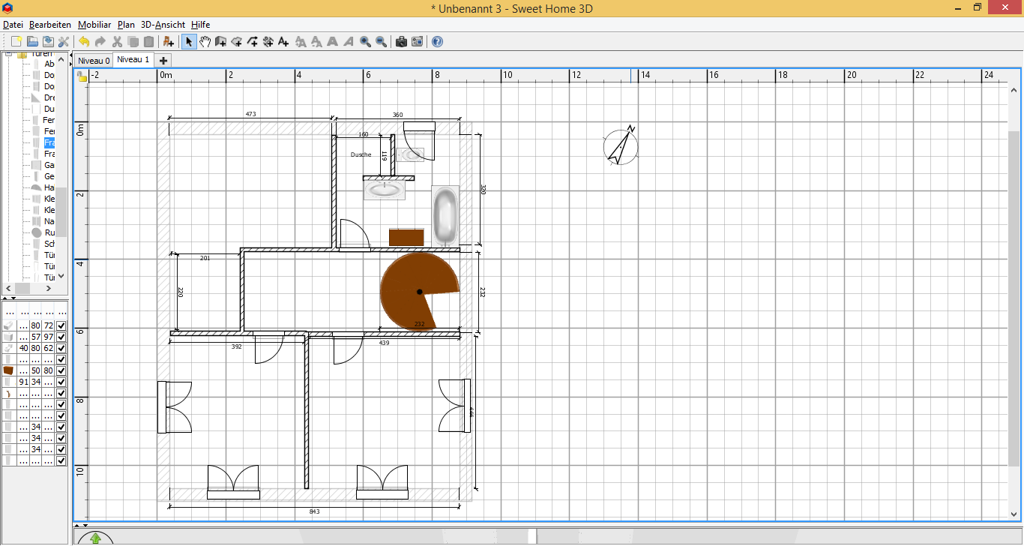This screenshot has height=546, width=1024.
Task: Click the Add furniture toolbar icon
Action: point(168,42)
